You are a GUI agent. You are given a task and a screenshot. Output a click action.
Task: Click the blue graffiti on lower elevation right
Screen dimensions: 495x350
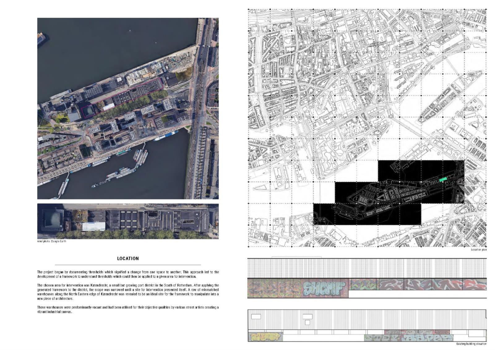[x=427, y=338]
